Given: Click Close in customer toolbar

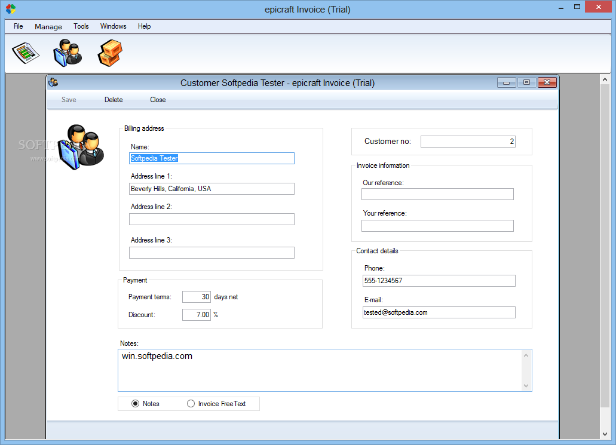Looking at the screenshot, I should [158, 100].
